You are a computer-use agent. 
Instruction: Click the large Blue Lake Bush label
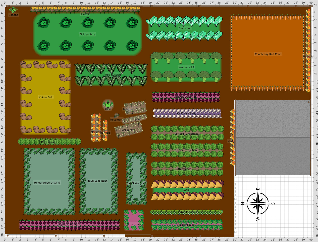pos(98,181)
